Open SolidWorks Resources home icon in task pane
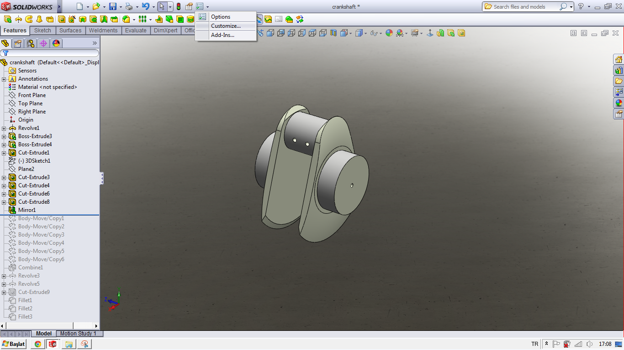Screen dimensions: 624x350 click(x=619, y=60)
